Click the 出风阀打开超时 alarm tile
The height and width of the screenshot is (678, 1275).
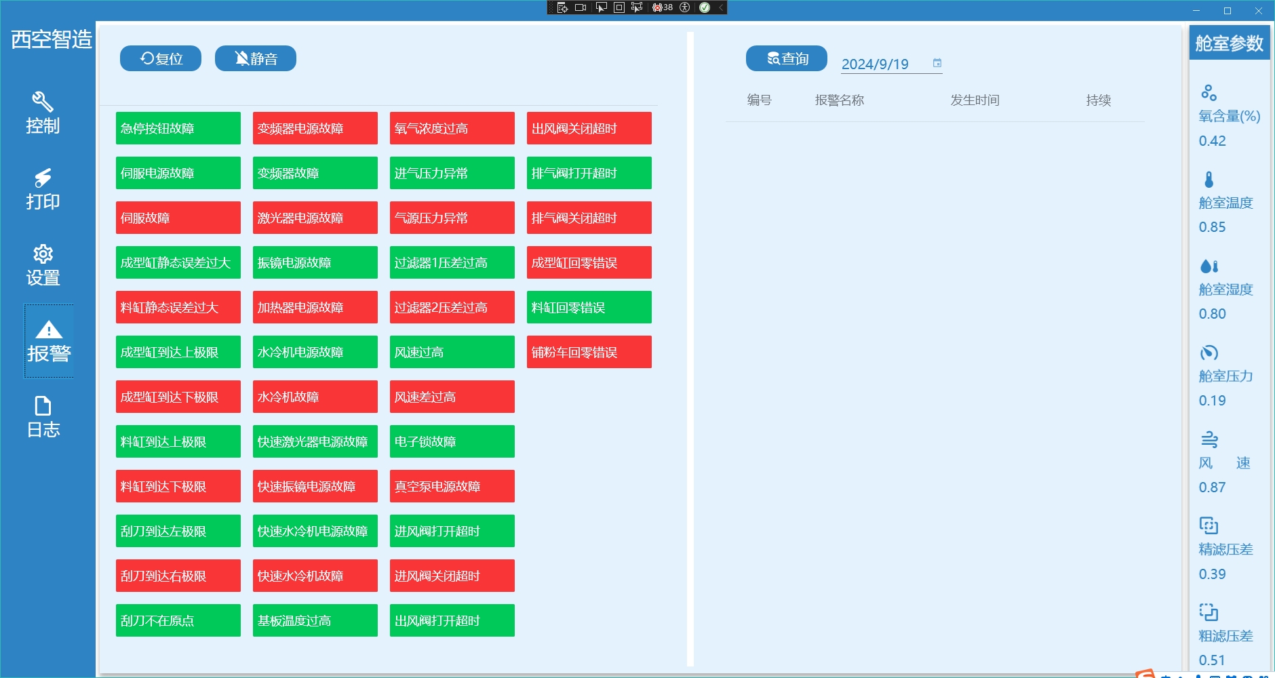pyautogui.click(x=452, y=620)
